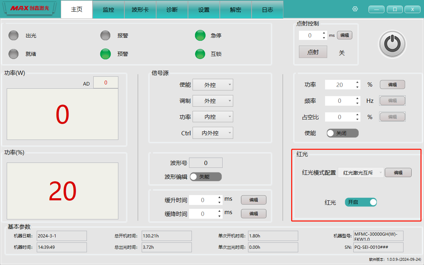Switch to the 主页 tab

click(x=77, y=10)
